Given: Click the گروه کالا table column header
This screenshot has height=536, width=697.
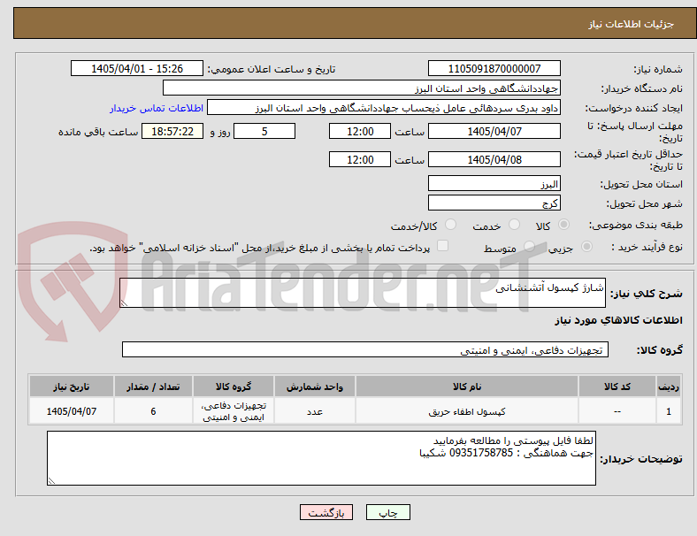Looking at the screenshot, I should pyautogui.click(x=234, y=387).
